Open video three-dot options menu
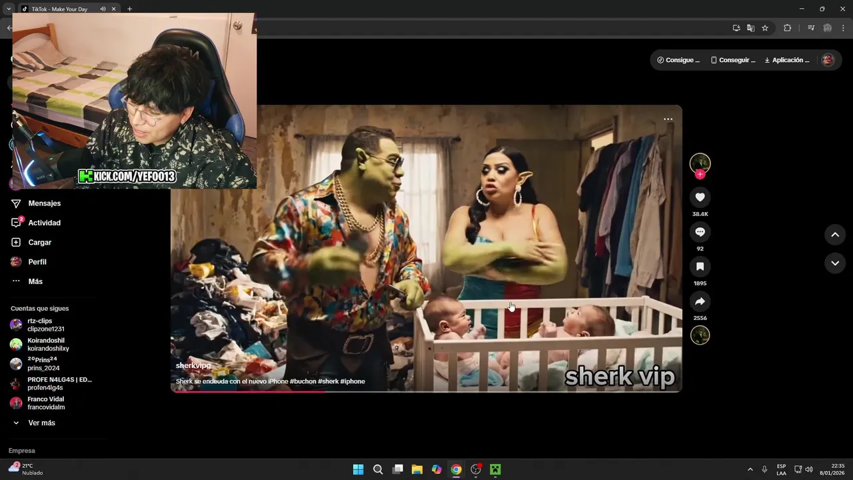The width and height of the screenshot is (853, 480). point(668,119)
